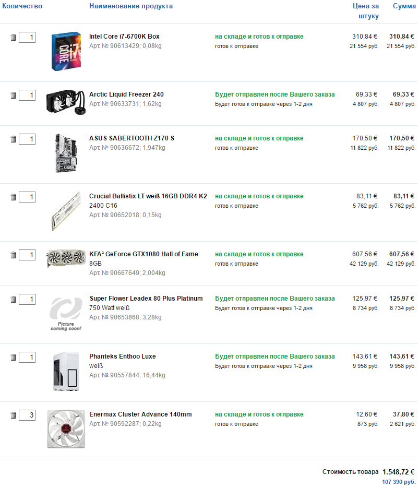Viewport: 419px width, 488px height.
Task: Delete Intel Core i7-6700K from cart
Action: pos(14,38)
